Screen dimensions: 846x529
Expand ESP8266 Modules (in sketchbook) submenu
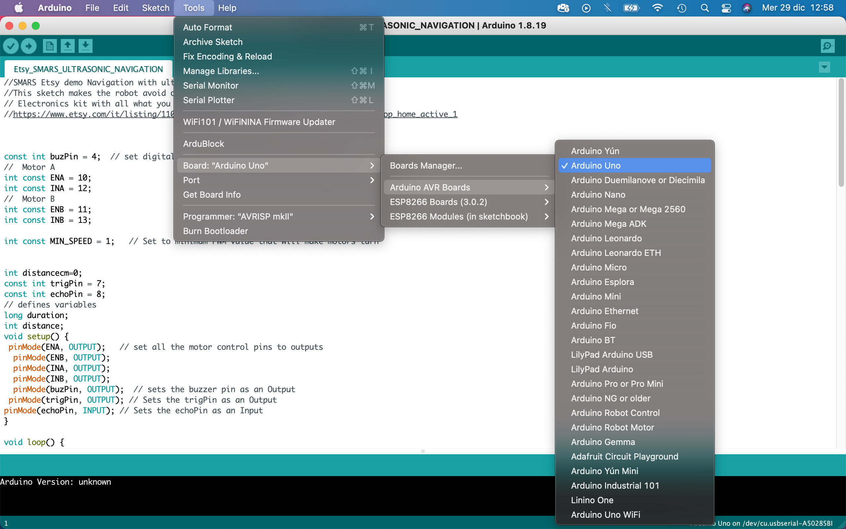(469, 217)
